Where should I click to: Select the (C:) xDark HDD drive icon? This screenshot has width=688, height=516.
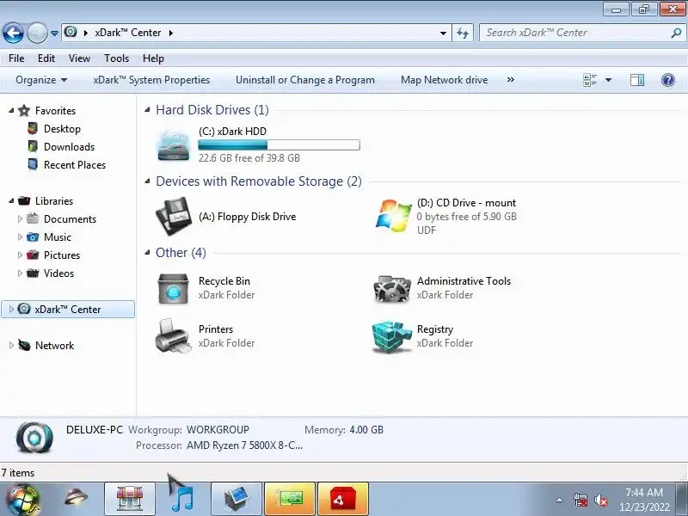click(174, 144)
